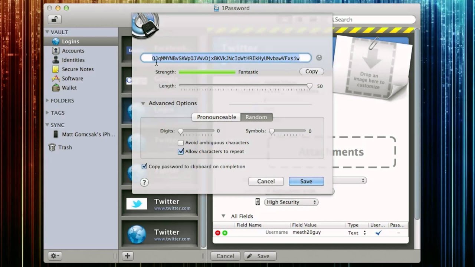The height and width of the screenshot is (267, 475).
Task: Click the plus button to add an item
Action: click(x=127, y=256)
